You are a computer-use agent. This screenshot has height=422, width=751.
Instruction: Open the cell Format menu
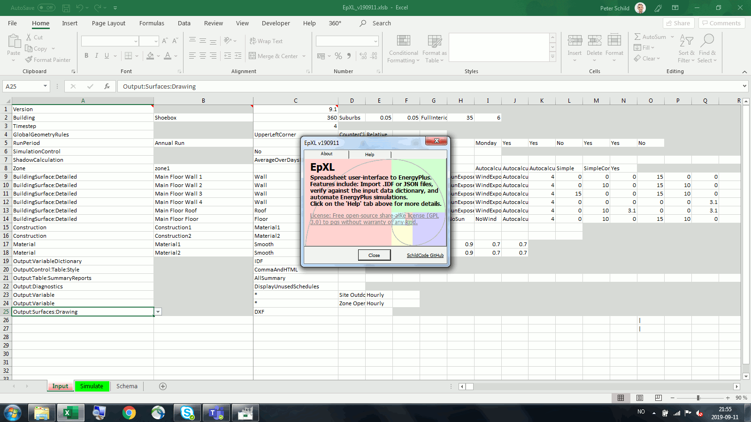[x=614, y=48]
